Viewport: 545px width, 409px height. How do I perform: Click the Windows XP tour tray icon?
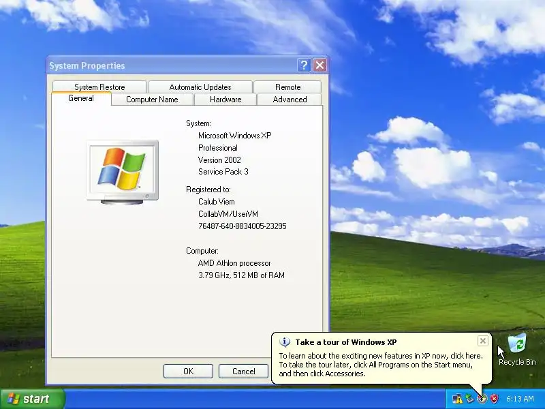[482, 399]
